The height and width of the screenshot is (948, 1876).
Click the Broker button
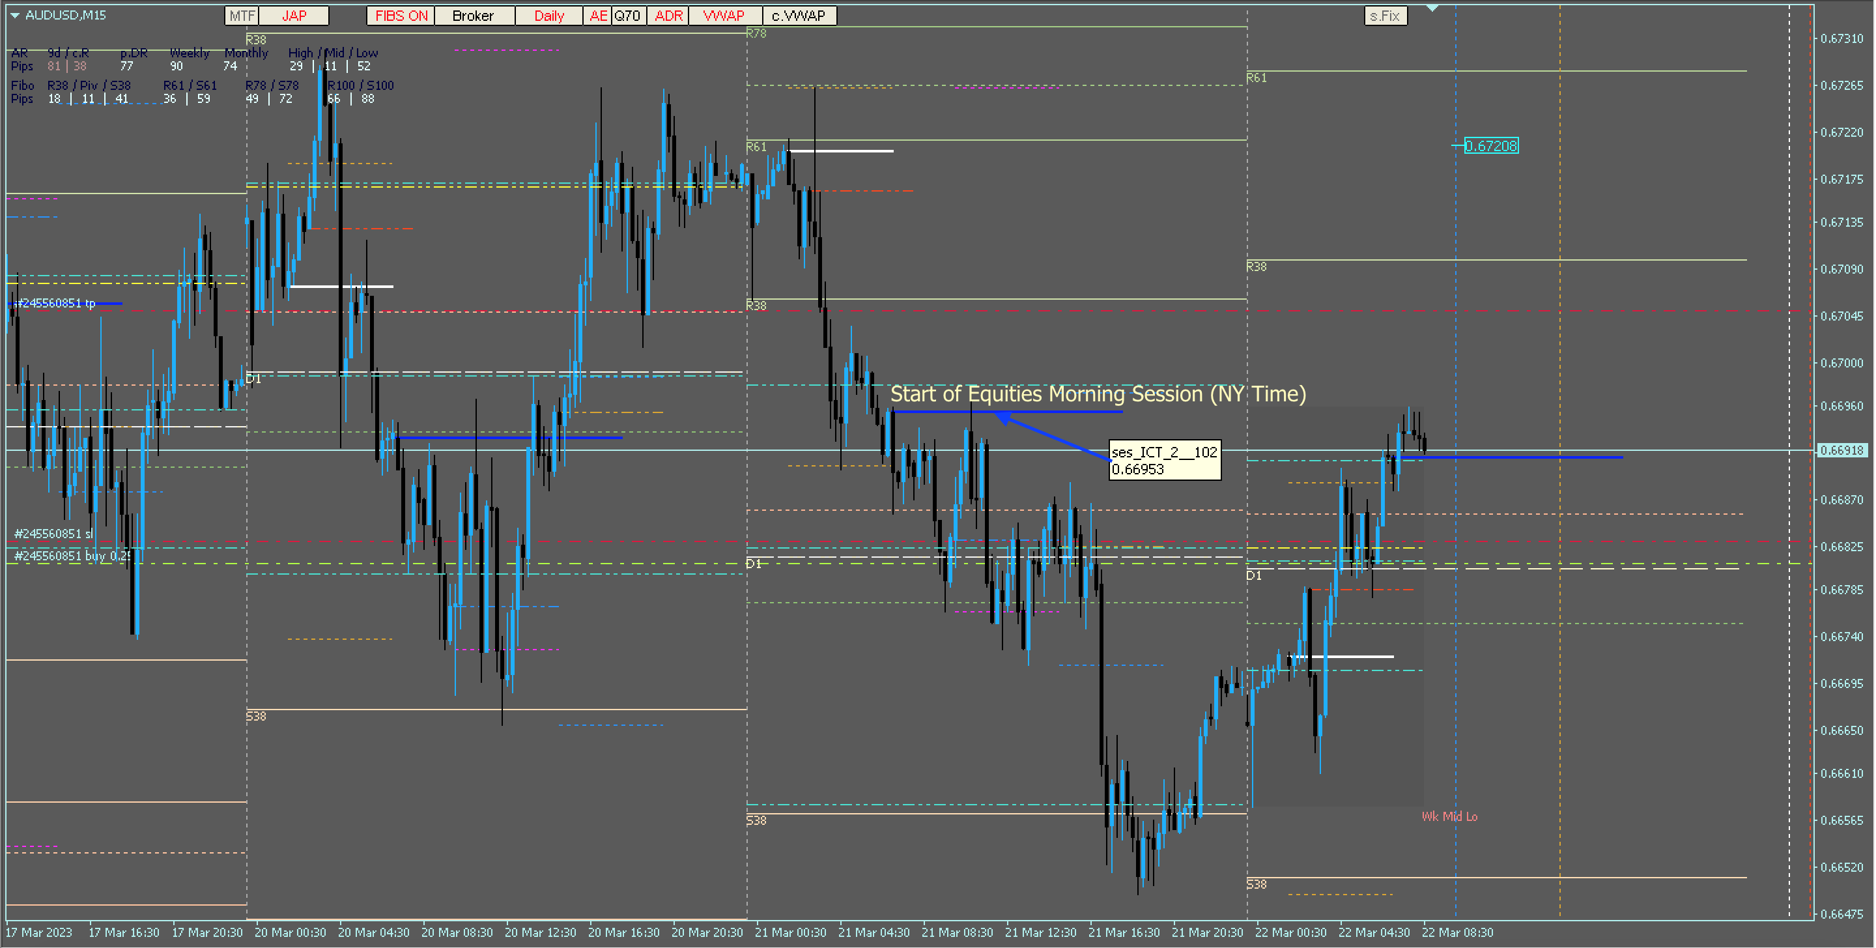(474, 16)
